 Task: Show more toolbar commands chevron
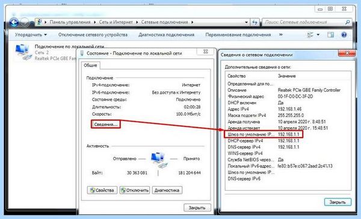coord(280,35)
